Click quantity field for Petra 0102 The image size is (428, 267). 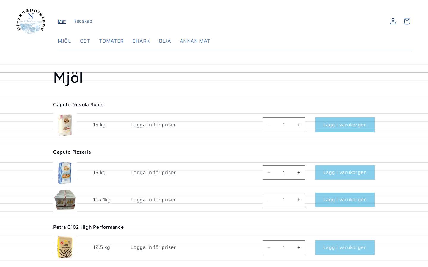coord(284,247)
